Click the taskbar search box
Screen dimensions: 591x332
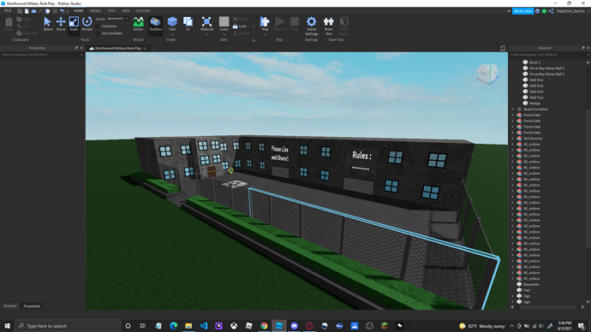click(x=69, y=326)
